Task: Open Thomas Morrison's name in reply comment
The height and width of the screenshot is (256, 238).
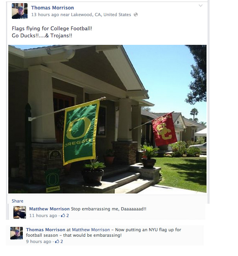Action: 46,230
